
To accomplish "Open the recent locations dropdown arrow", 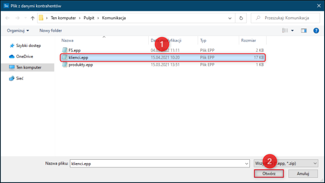I will pos(26,18).
